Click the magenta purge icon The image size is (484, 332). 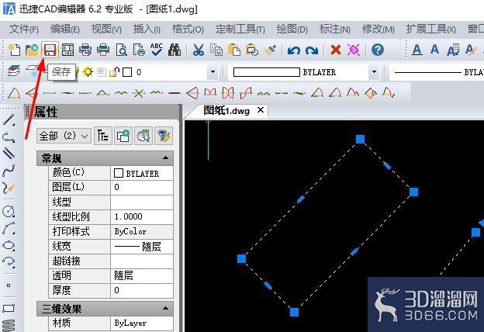[x=354, y=50]
